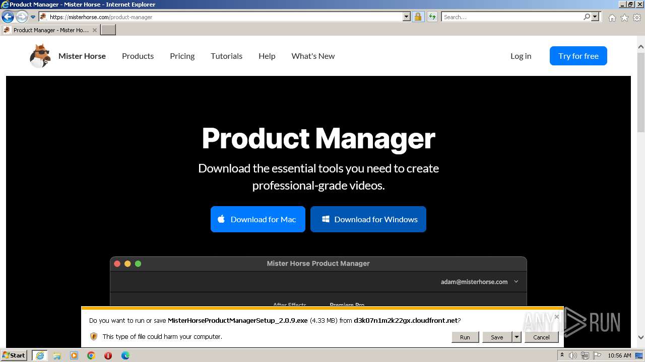
Task: Open the red Opera taskbar icon
Action: 108,355
